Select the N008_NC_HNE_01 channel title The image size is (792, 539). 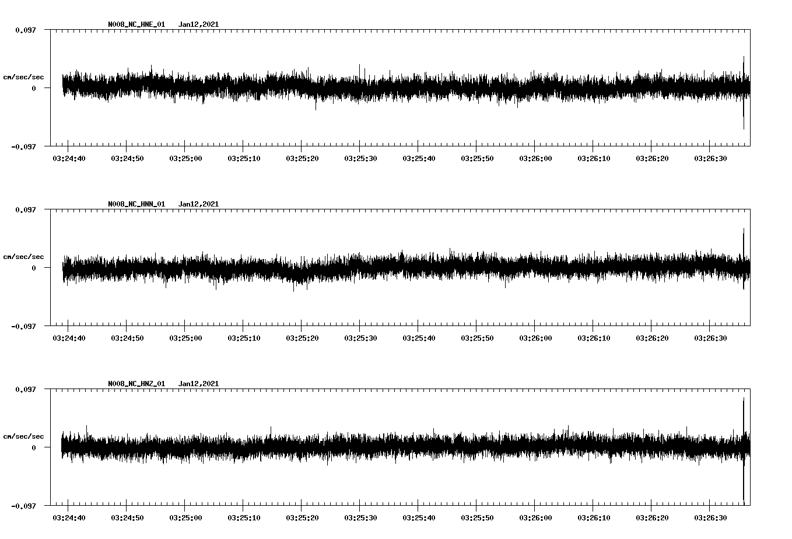136,24
